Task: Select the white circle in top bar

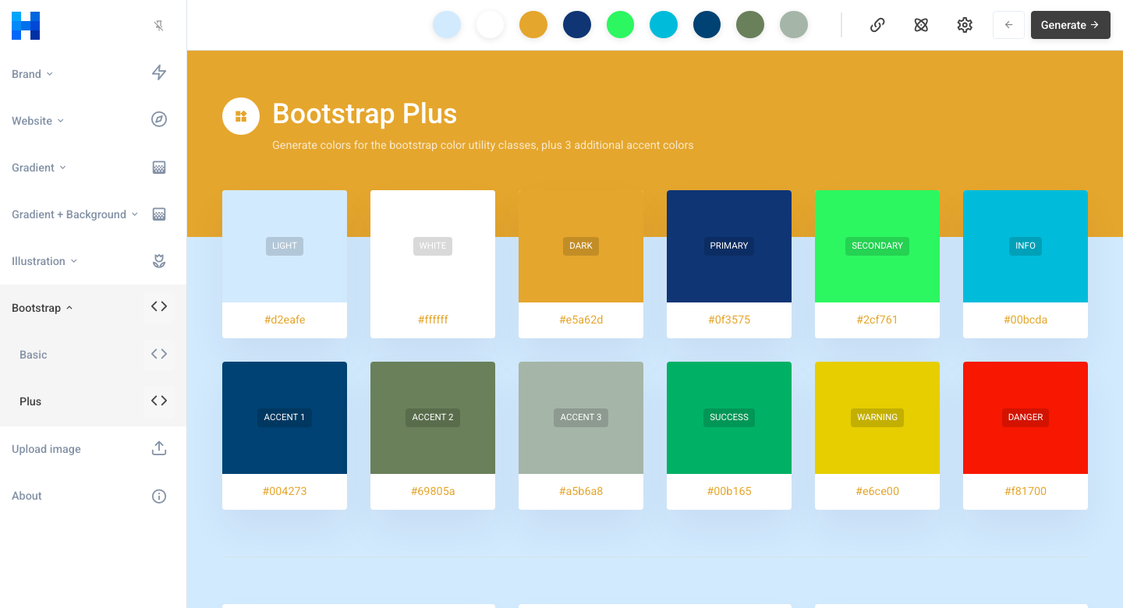Action: tap(491, 24)
